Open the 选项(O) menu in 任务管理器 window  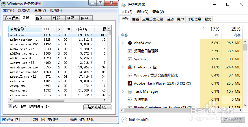(142, 12)
